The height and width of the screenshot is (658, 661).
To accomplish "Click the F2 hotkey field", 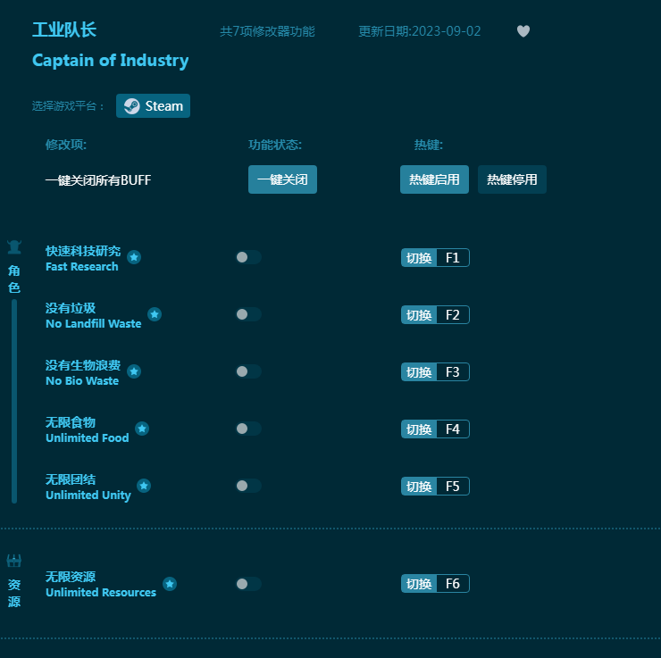I will pos(453,314).
